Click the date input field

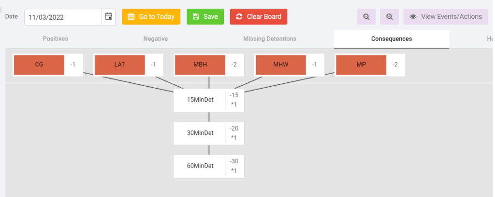tap(63, 17)
